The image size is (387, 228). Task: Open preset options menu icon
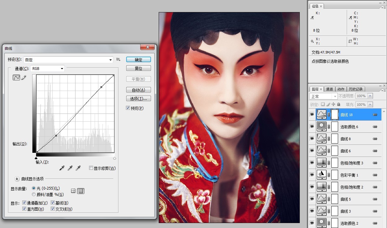click(x=118, y=59)
